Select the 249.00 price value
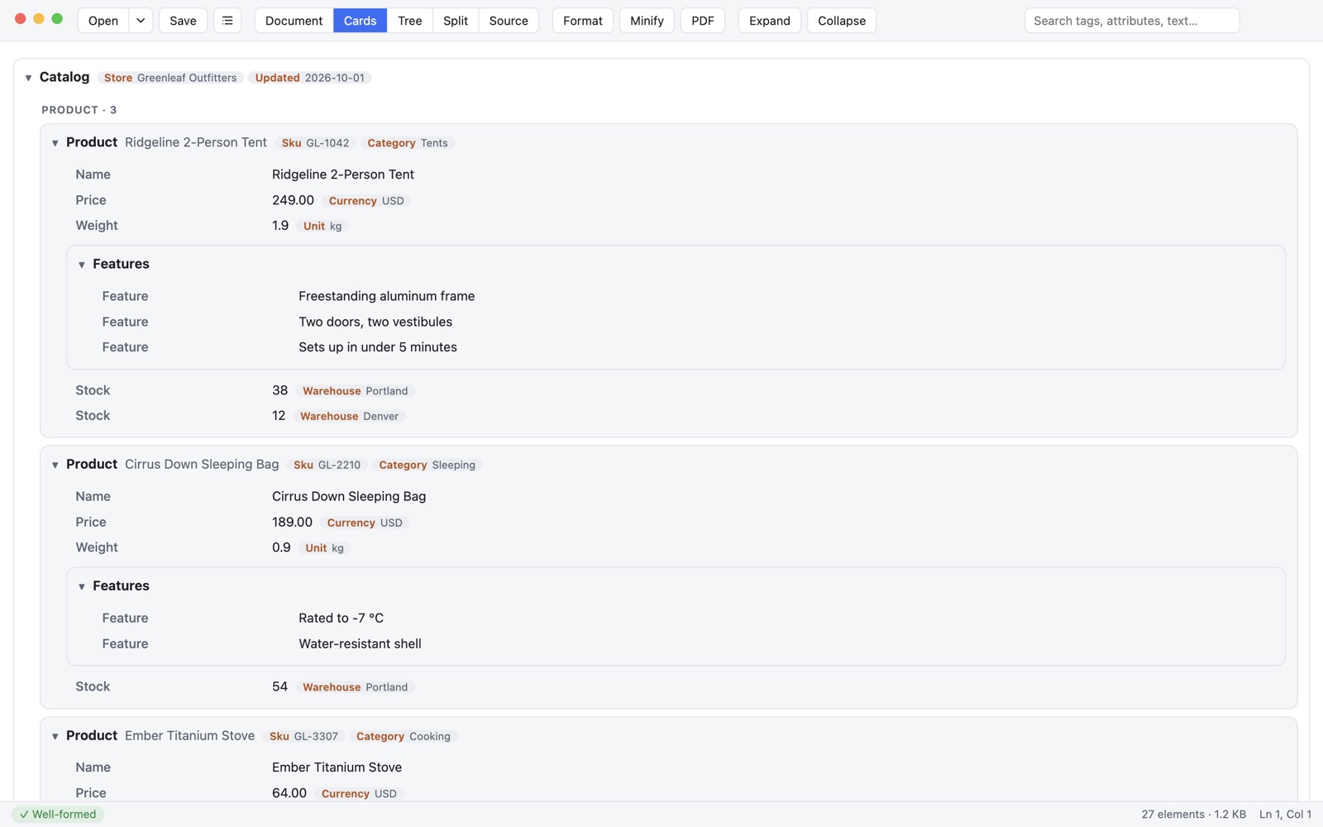 click(x=293, y=200)
